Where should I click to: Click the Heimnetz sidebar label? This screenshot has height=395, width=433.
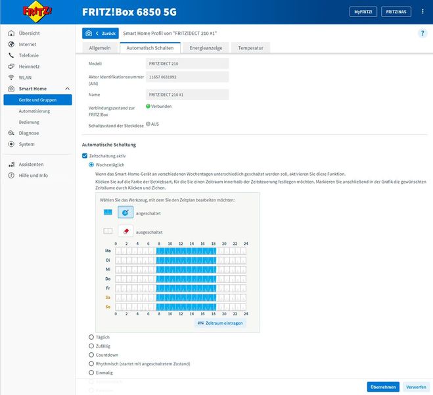click(29, 66)
